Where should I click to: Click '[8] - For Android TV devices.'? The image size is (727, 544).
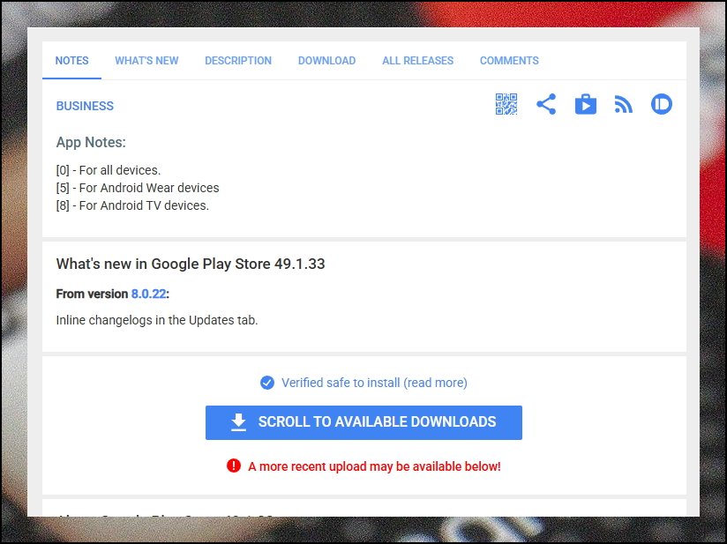(132, 205)
